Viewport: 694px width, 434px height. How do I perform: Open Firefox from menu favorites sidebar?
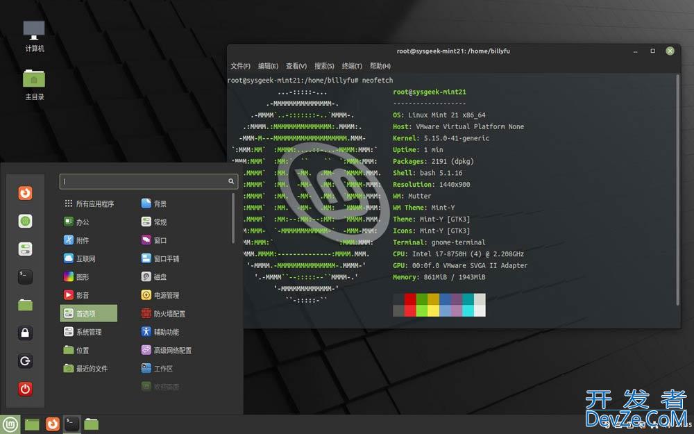pyautogui.click(x=25, y=193)
